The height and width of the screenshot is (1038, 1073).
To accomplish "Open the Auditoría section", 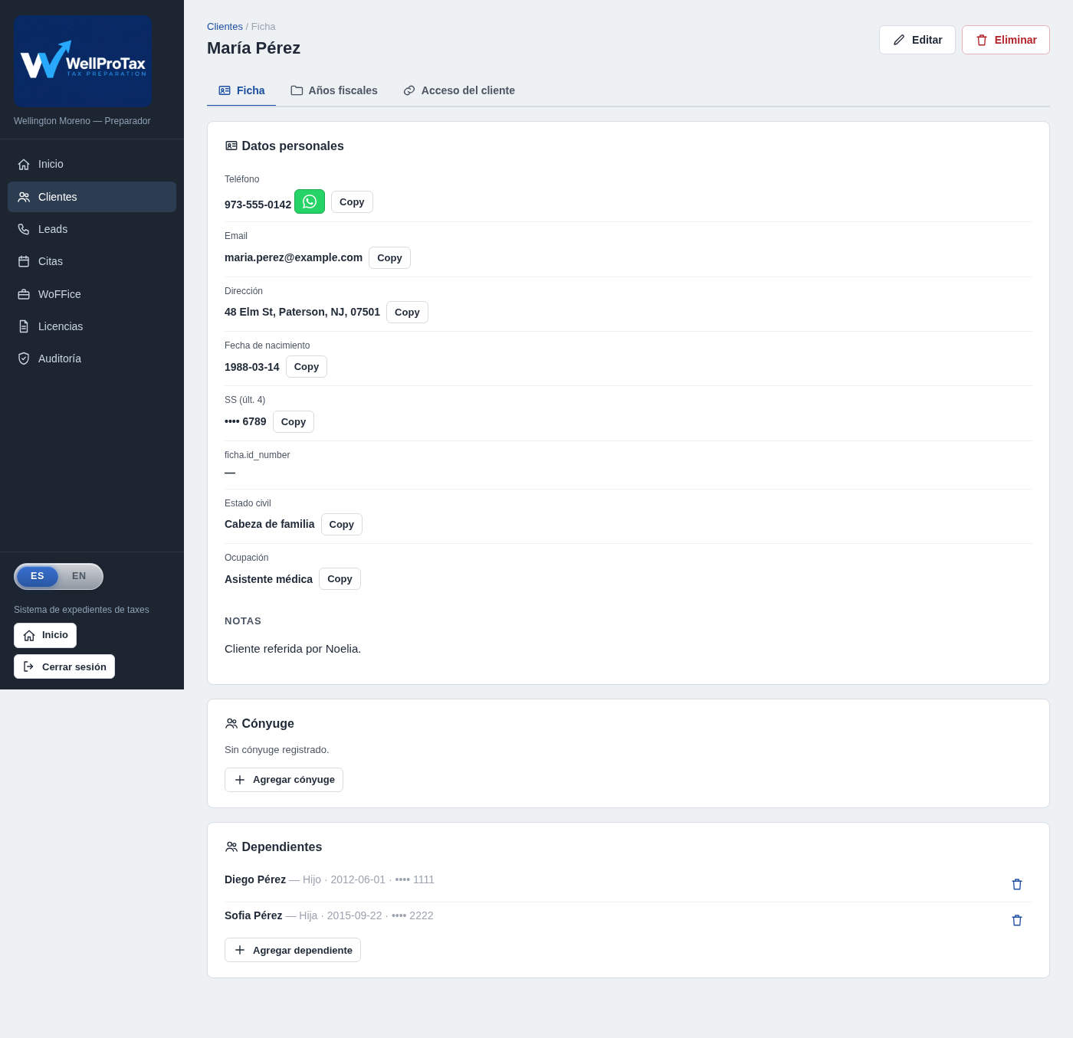I will [x=92, y=359].
